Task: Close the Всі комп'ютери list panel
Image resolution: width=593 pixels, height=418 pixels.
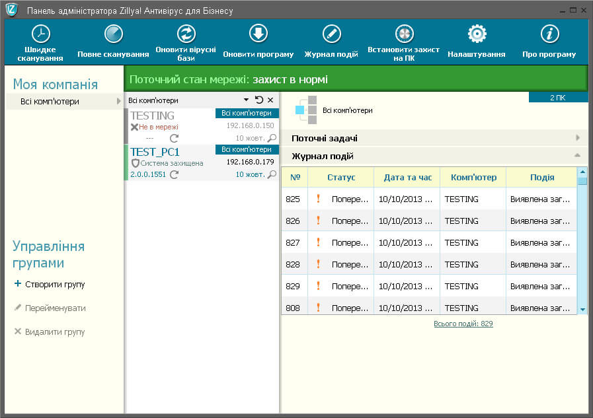Action: tap(270, 100)
